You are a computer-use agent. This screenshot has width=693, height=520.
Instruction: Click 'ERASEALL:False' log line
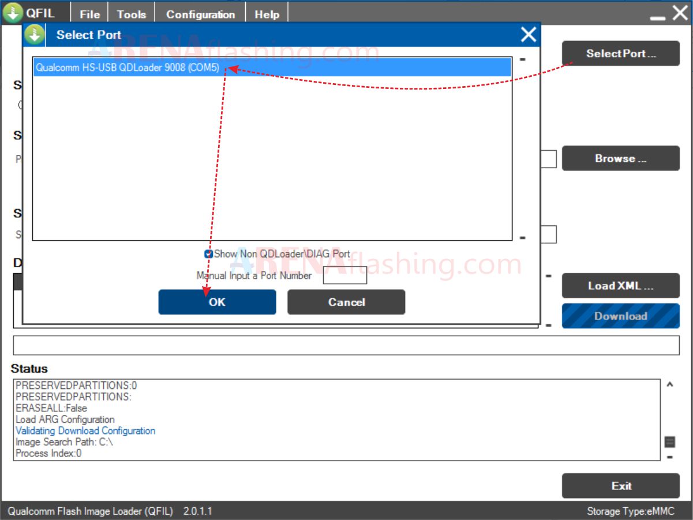[x=51, y=408]
